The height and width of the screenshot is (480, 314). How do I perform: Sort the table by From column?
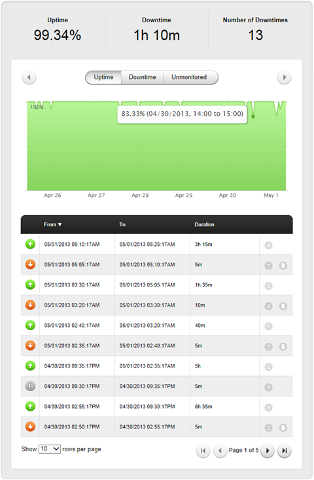(53, 224)
